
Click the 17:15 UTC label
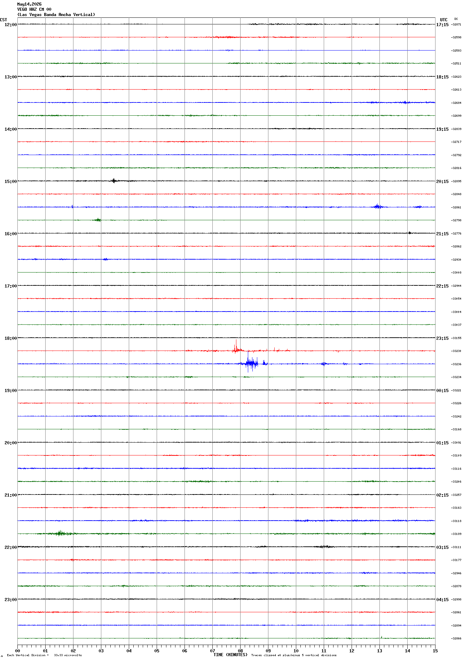point(442,25)
